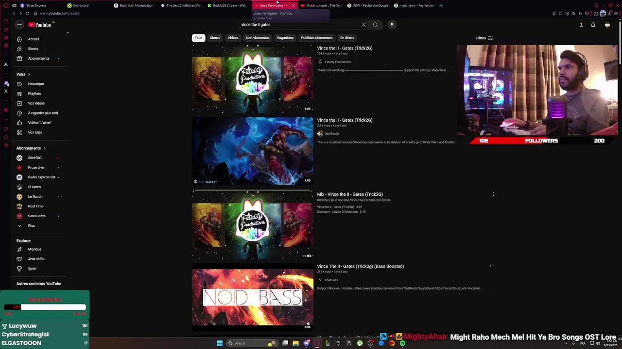Select the Shorts filter chip

pyautogui.click(x=215, y=38)
